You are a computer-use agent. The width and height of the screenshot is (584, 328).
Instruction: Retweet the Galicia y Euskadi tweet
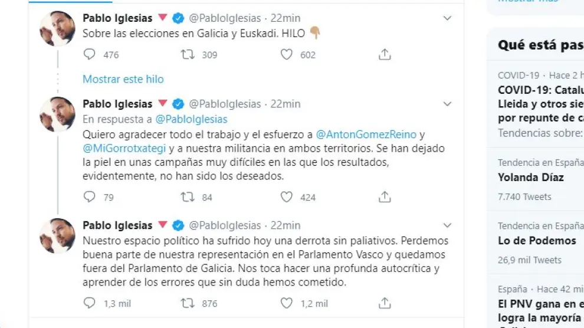(188, 55)
